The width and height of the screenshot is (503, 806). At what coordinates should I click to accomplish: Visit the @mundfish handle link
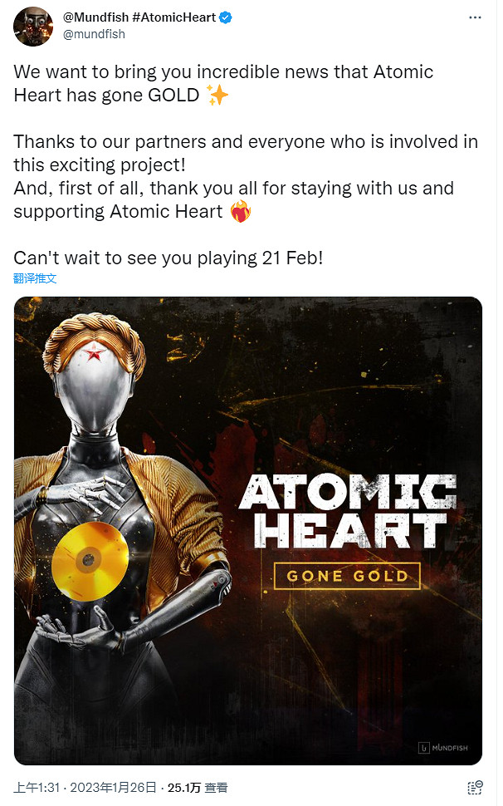point(94,34)
